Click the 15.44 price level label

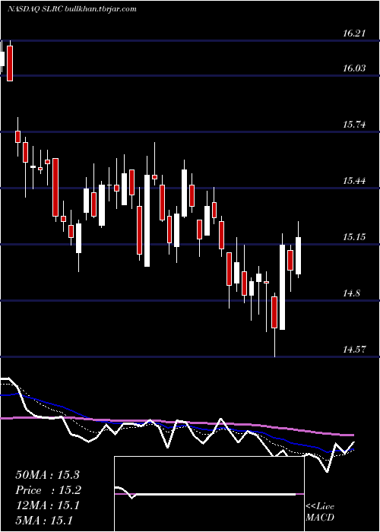coord(354,181)
